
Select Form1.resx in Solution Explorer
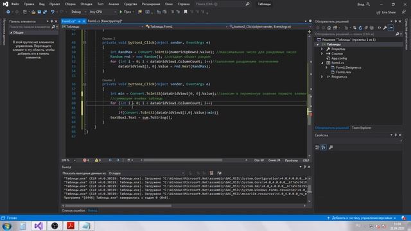343,72
